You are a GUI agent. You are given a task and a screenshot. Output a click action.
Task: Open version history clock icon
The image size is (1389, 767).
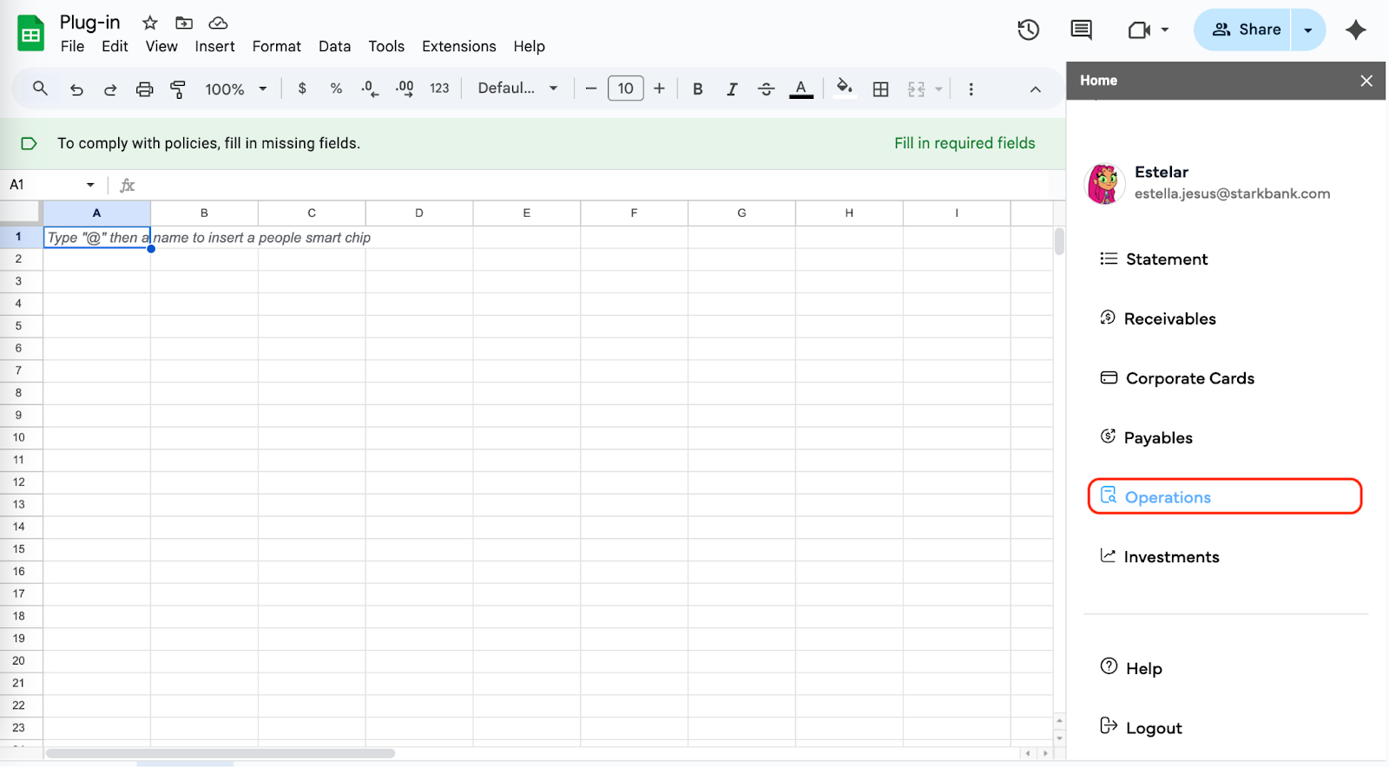point(1028,30)
